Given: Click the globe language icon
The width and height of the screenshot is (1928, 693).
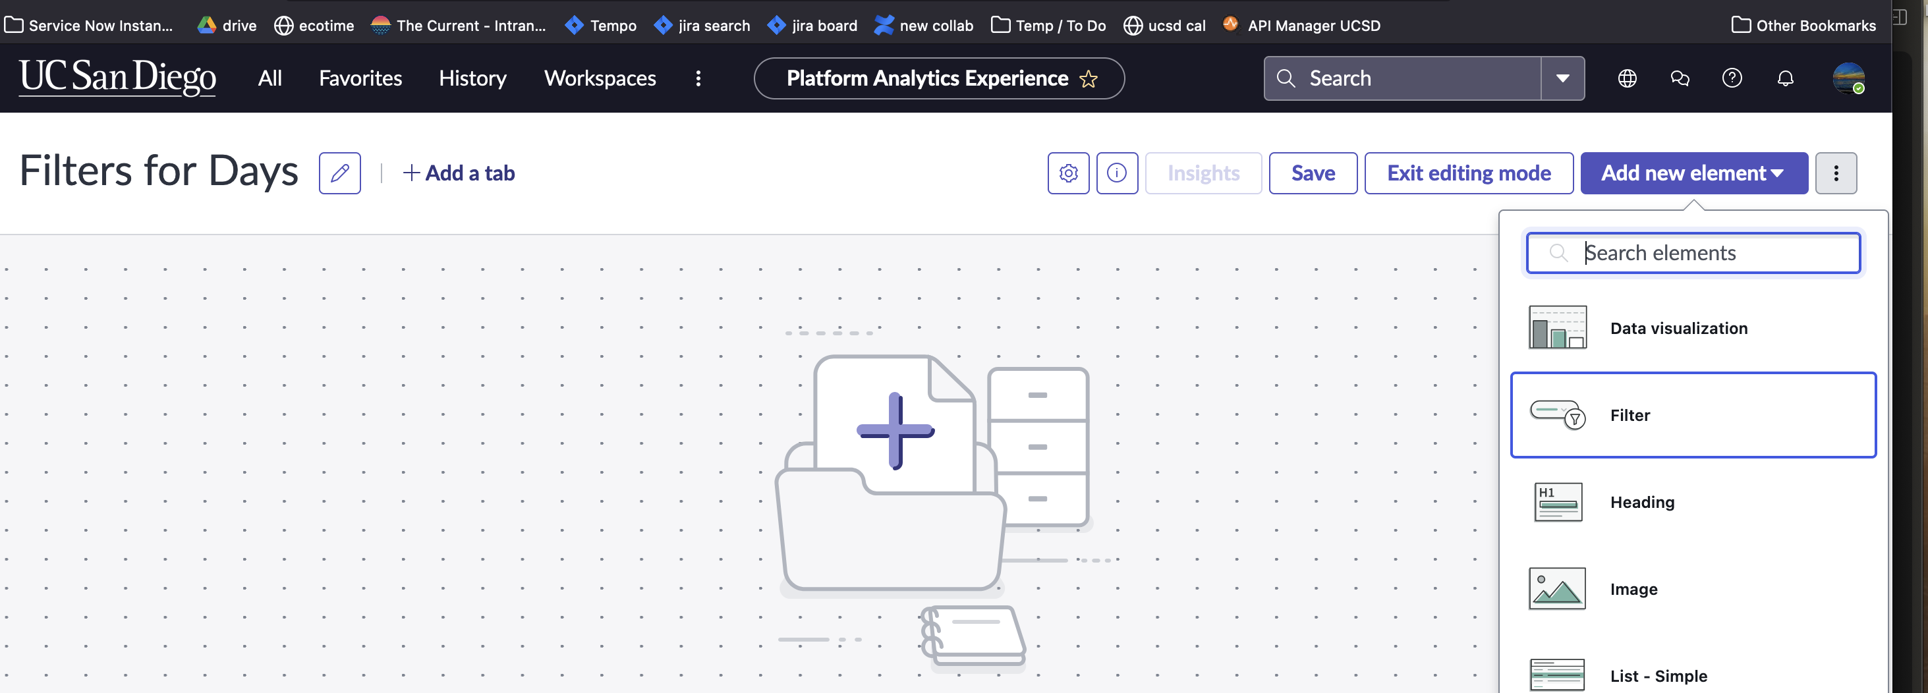Looking at the screenshot, I should point(1627,78).
